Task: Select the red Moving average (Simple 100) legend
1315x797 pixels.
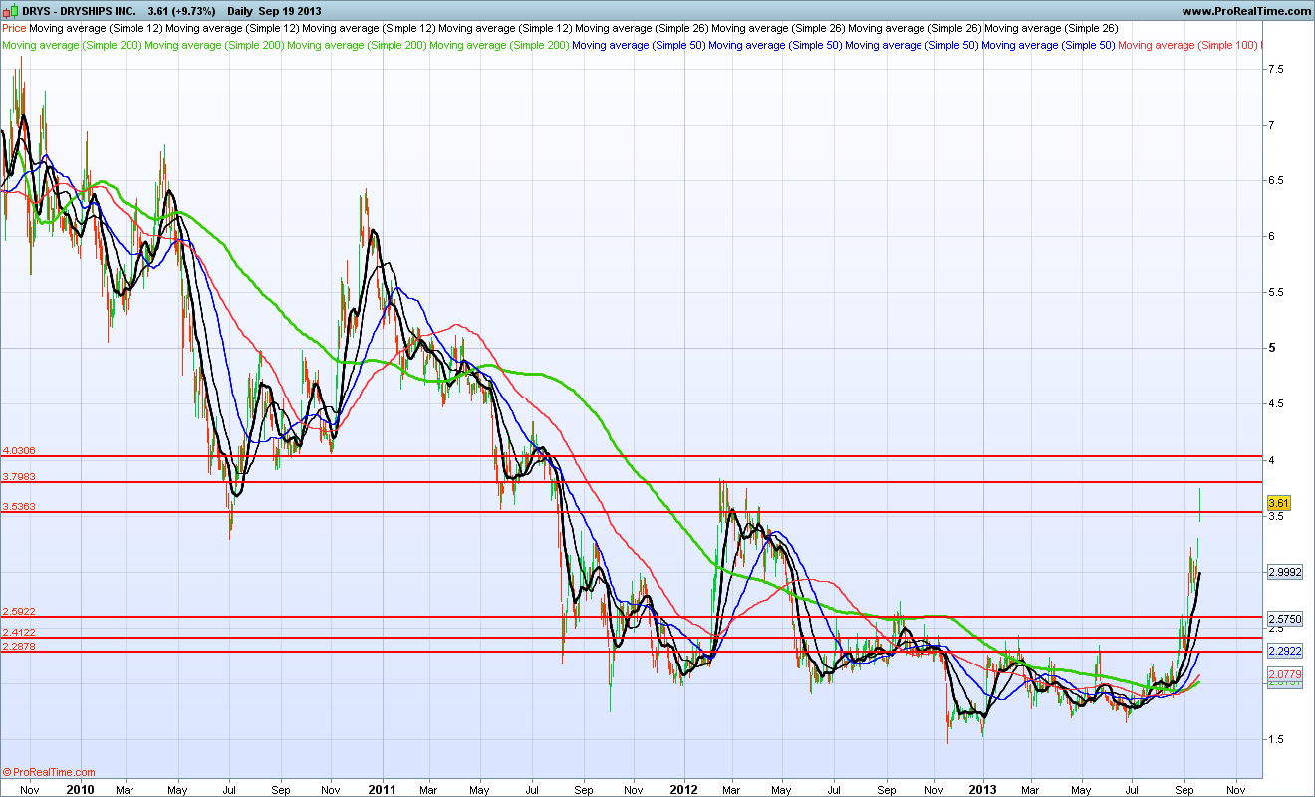Action: (x=1189, y=46)
